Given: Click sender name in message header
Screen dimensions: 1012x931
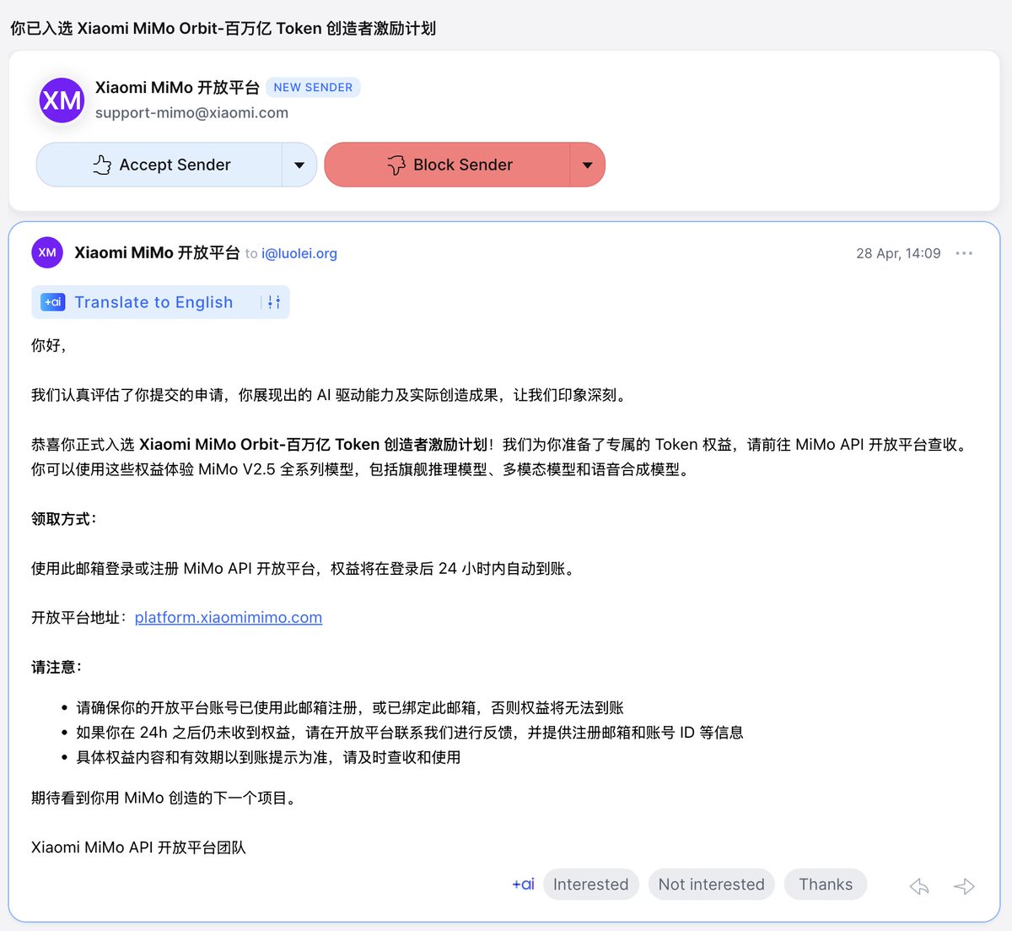Looking at the screenshot, I should pyautogui.click(x=157, y=252).
